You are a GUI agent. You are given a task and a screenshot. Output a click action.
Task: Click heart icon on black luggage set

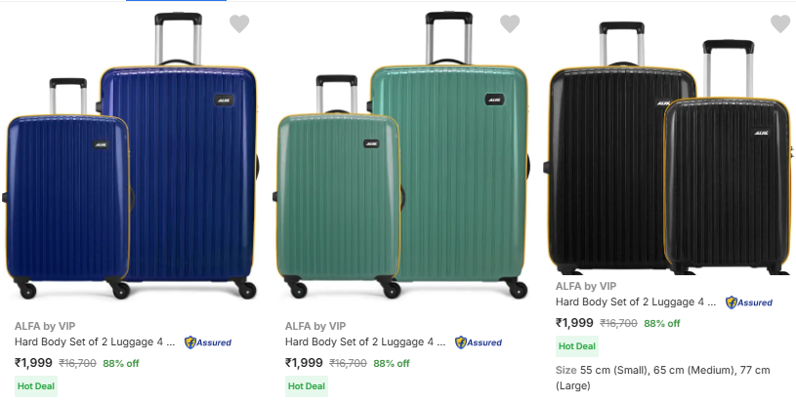[x=779, y=23]
